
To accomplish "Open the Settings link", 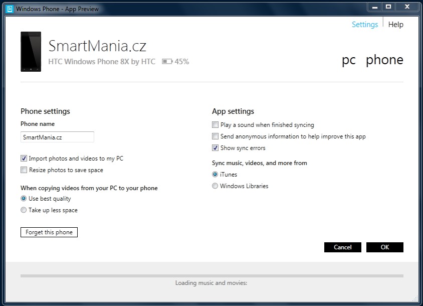I will (x=365, y=25).
